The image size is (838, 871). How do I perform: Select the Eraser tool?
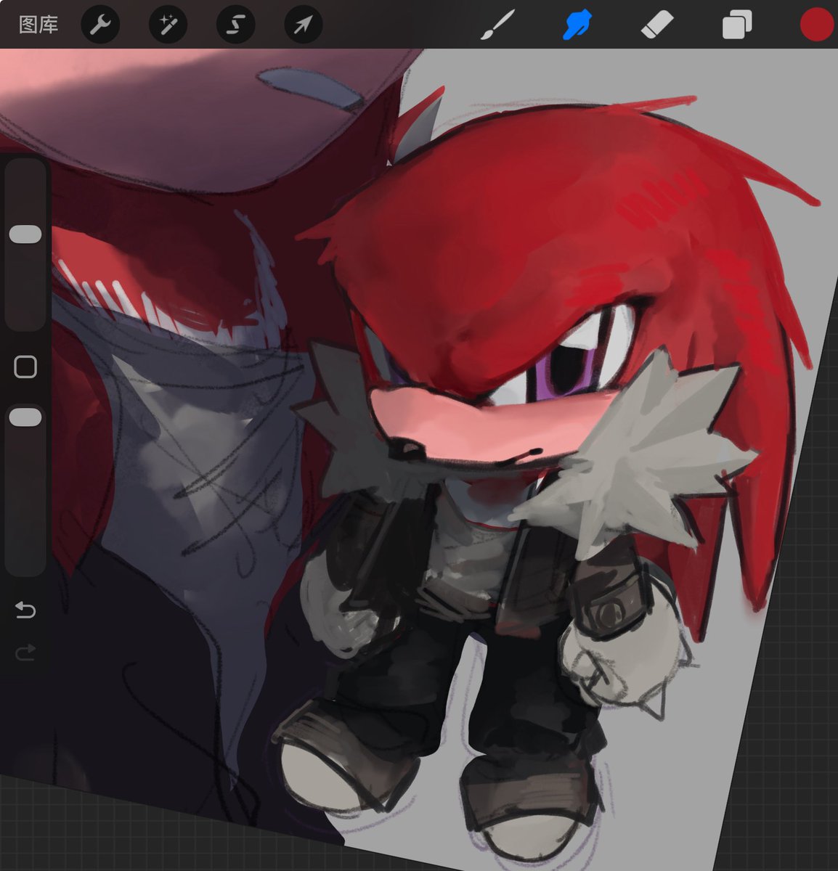658,25
